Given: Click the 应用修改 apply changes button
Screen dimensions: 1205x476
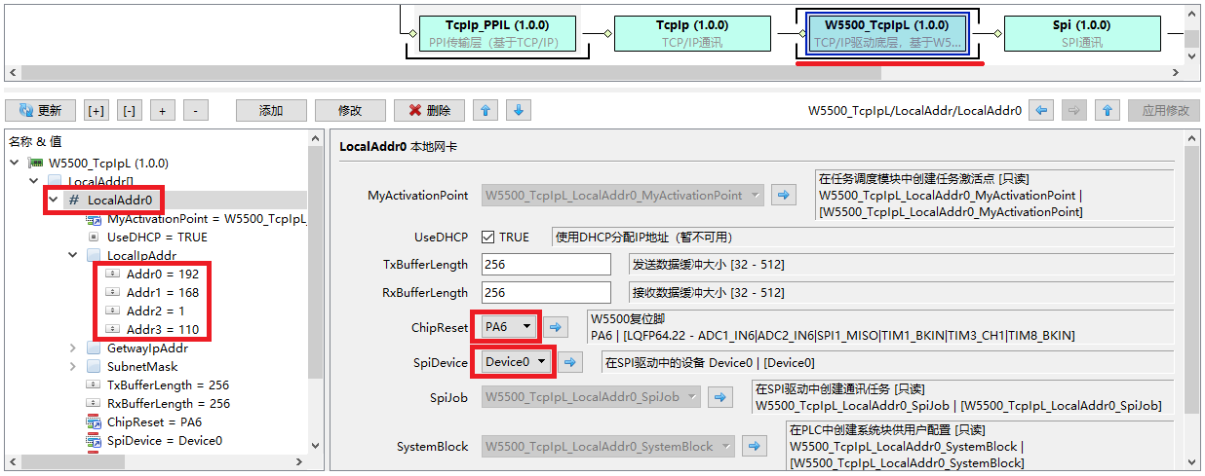Looking at the screenshot, I should 1164,111.
